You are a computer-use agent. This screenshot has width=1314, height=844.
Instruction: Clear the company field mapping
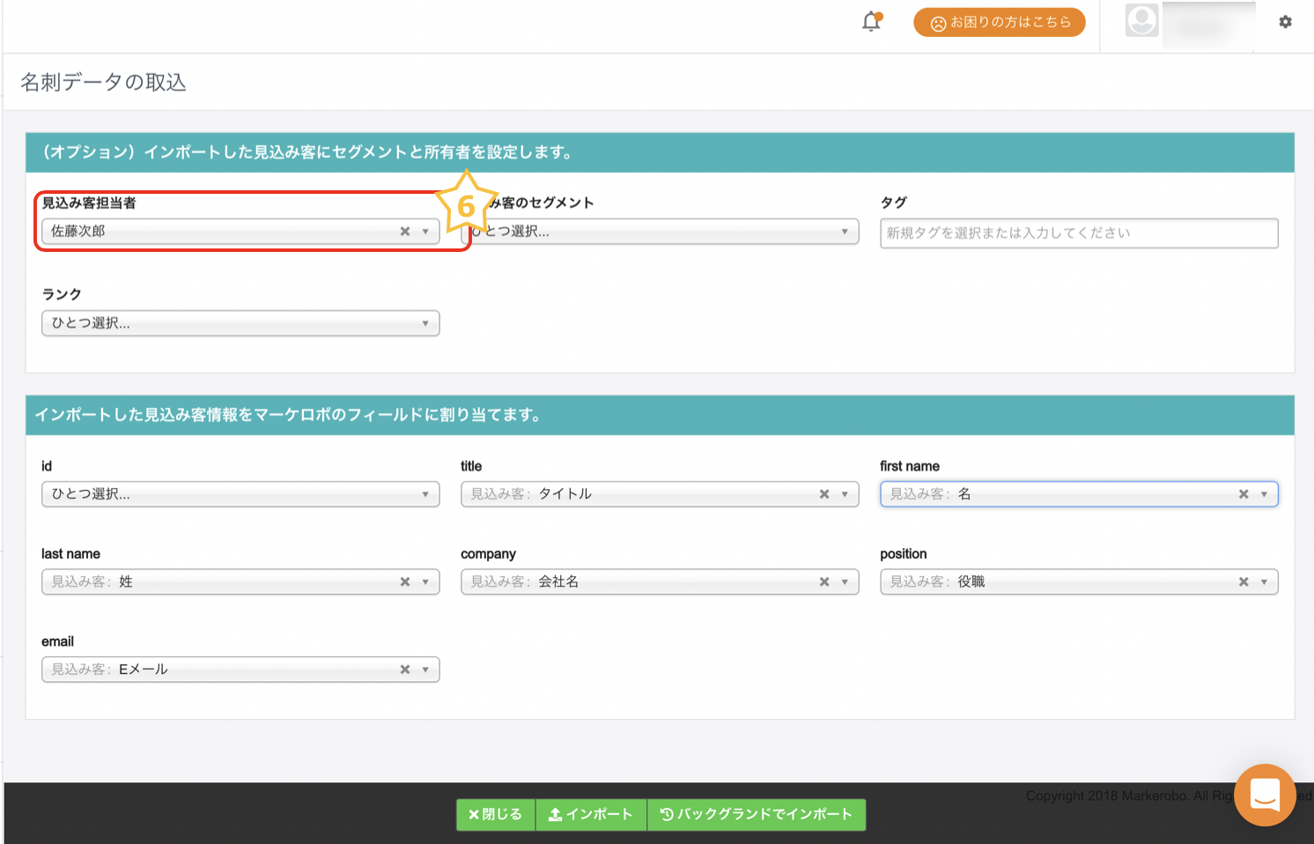pos(824,582)
